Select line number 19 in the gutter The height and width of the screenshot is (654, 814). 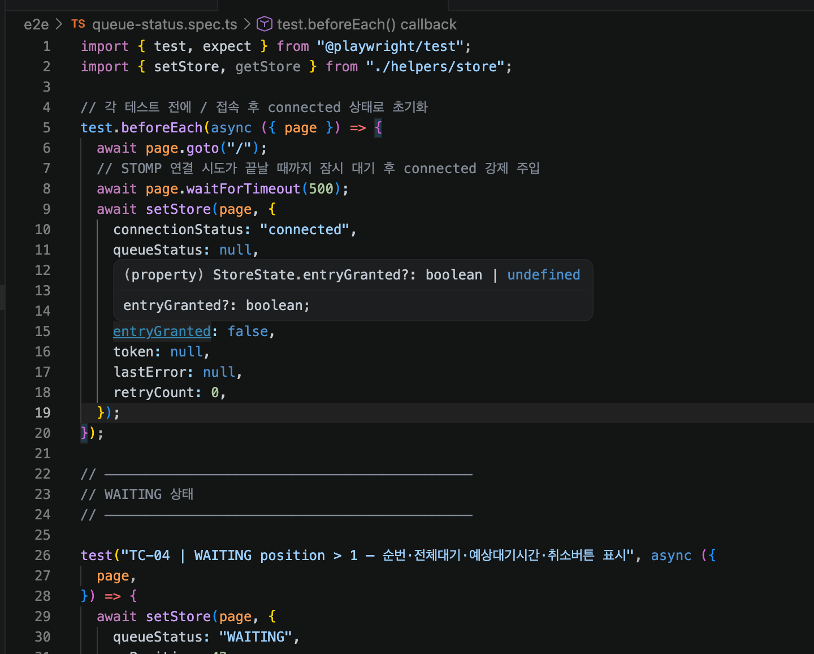[42, 413]
